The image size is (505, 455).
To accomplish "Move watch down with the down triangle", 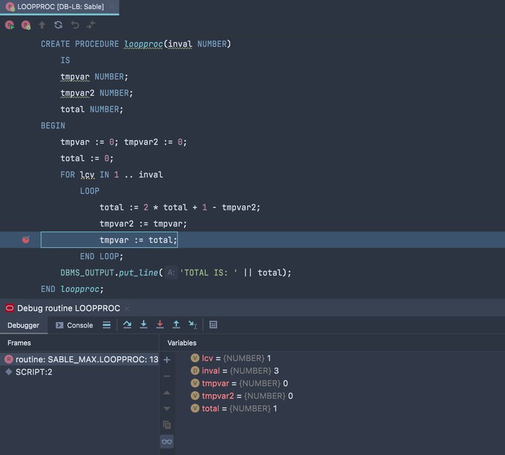I will [167, 409].
